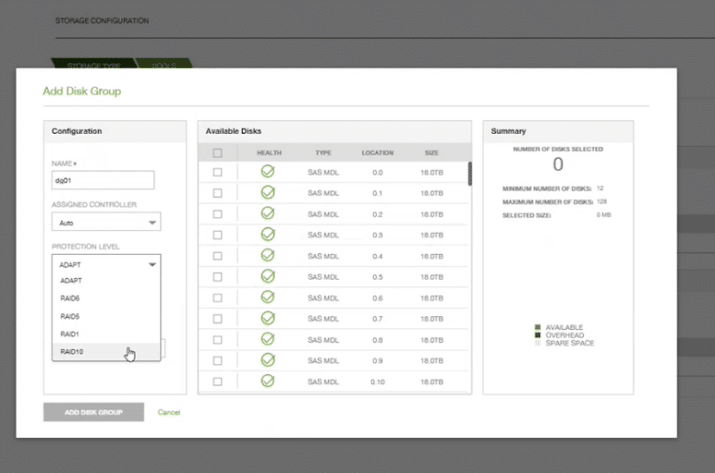Click health status icon for disk 0.6

268,297
